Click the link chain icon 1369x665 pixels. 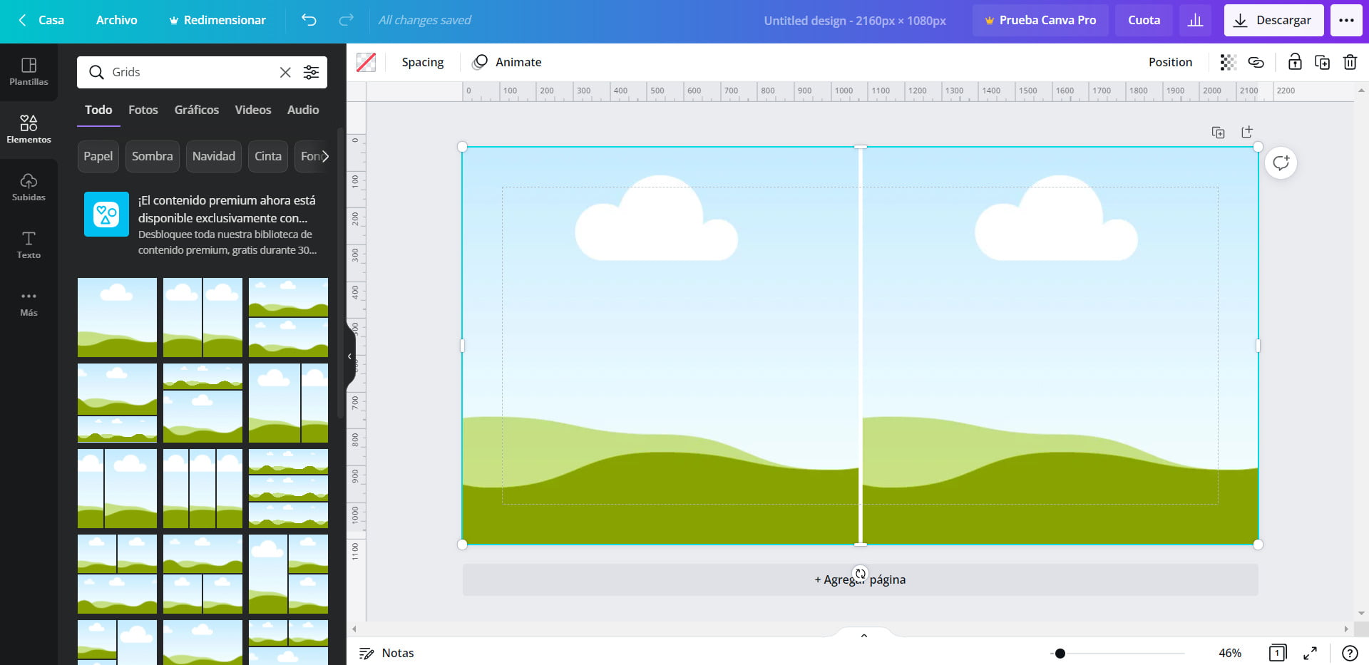(x=1256, y=62)
